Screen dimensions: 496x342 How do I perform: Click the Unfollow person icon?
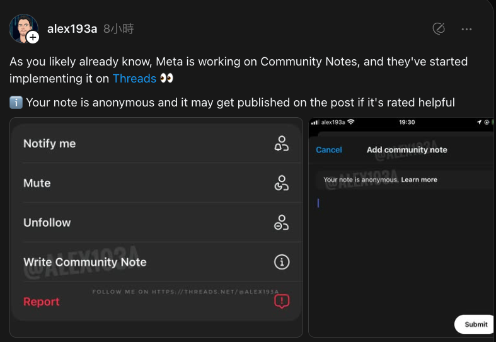tap(281, 222)
